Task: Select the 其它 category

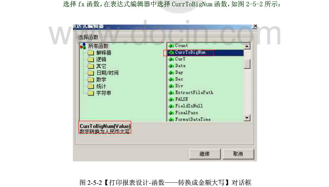Action: click(x=101, y=66)
